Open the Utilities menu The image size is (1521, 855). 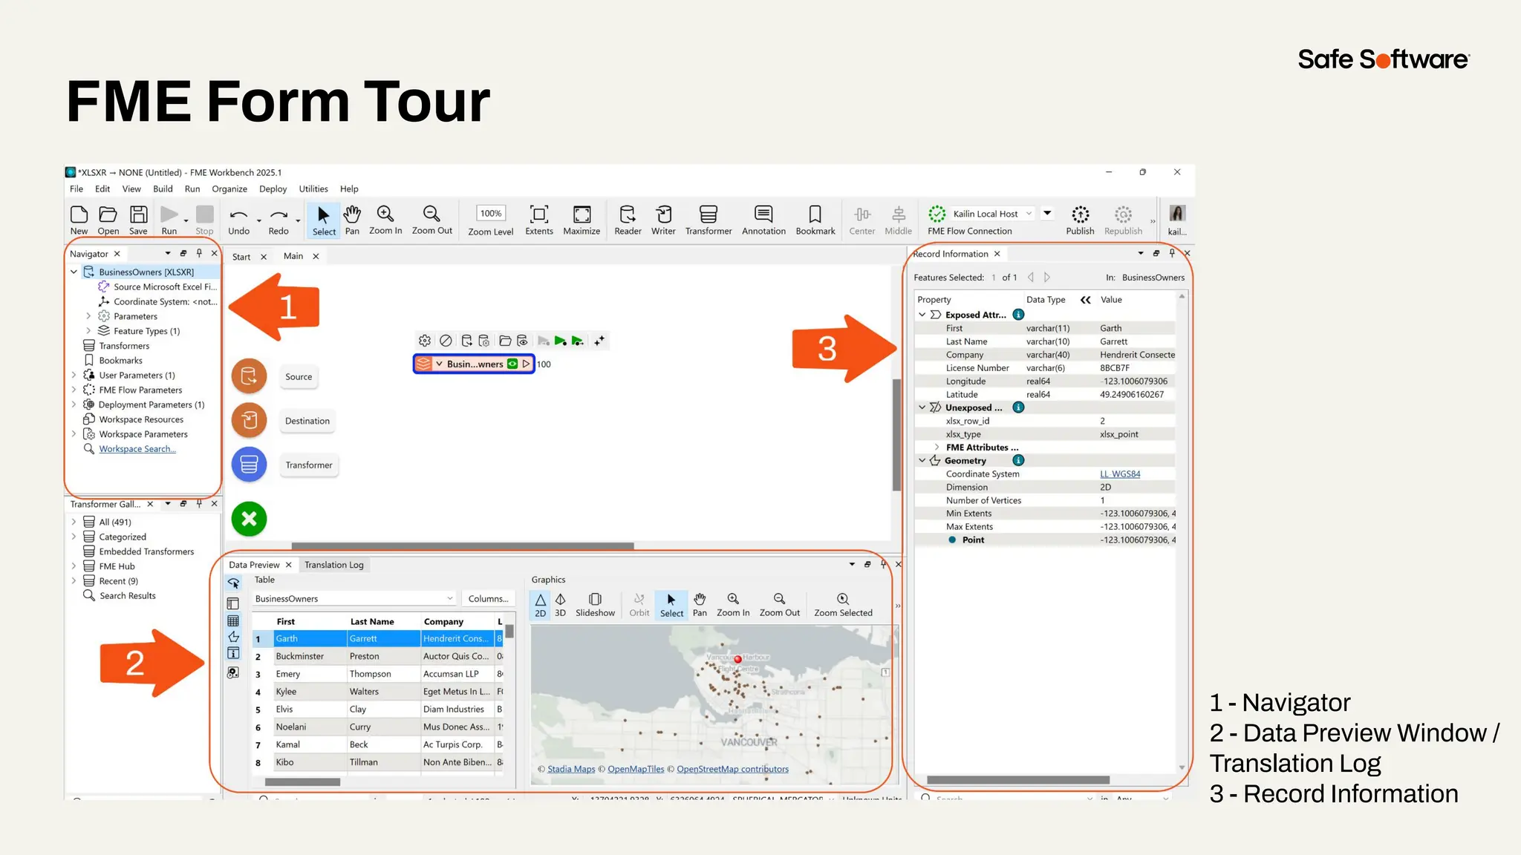[313, 189]
